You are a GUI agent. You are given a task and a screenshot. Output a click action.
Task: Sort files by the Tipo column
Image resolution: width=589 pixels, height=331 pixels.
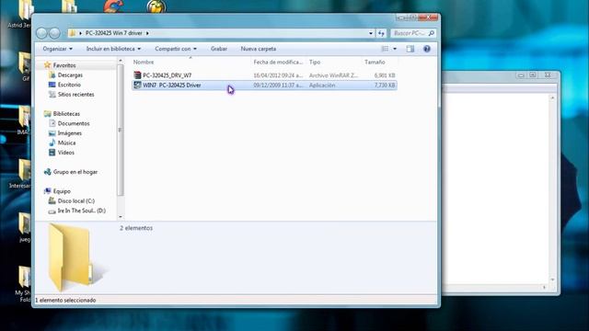(315, 62)
